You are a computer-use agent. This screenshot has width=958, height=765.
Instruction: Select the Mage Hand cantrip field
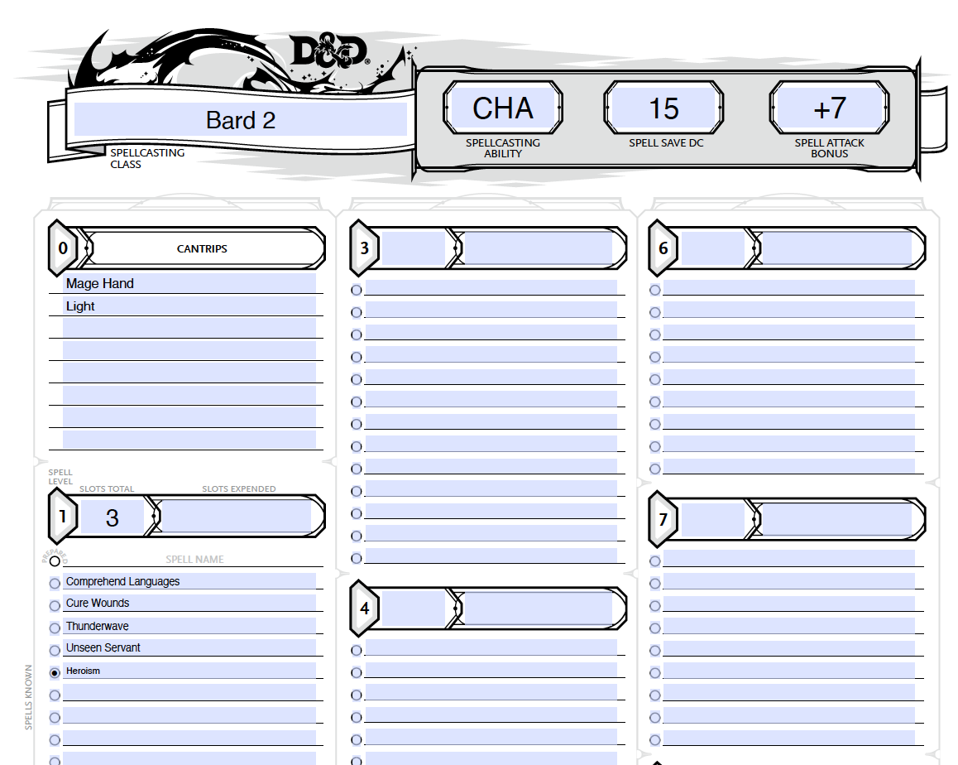pos(189,283)
